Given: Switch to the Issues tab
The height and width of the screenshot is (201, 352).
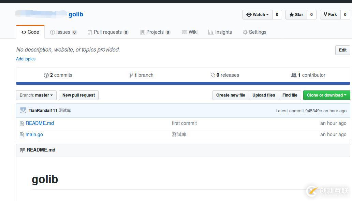Looking at the screenshot, I should pos(63,32).
